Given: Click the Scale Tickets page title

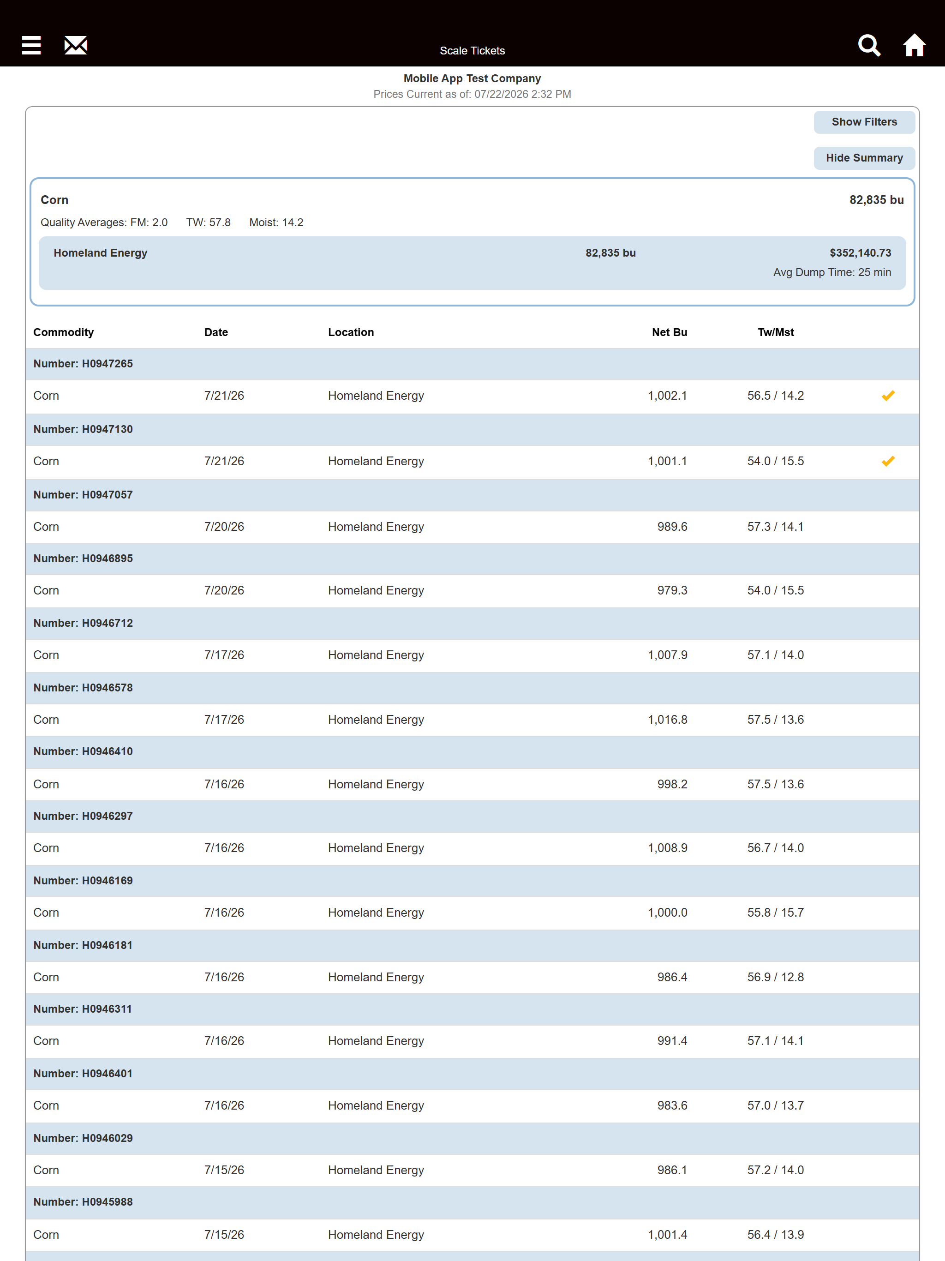Looking at the screenshot, I should coord(472,51).
